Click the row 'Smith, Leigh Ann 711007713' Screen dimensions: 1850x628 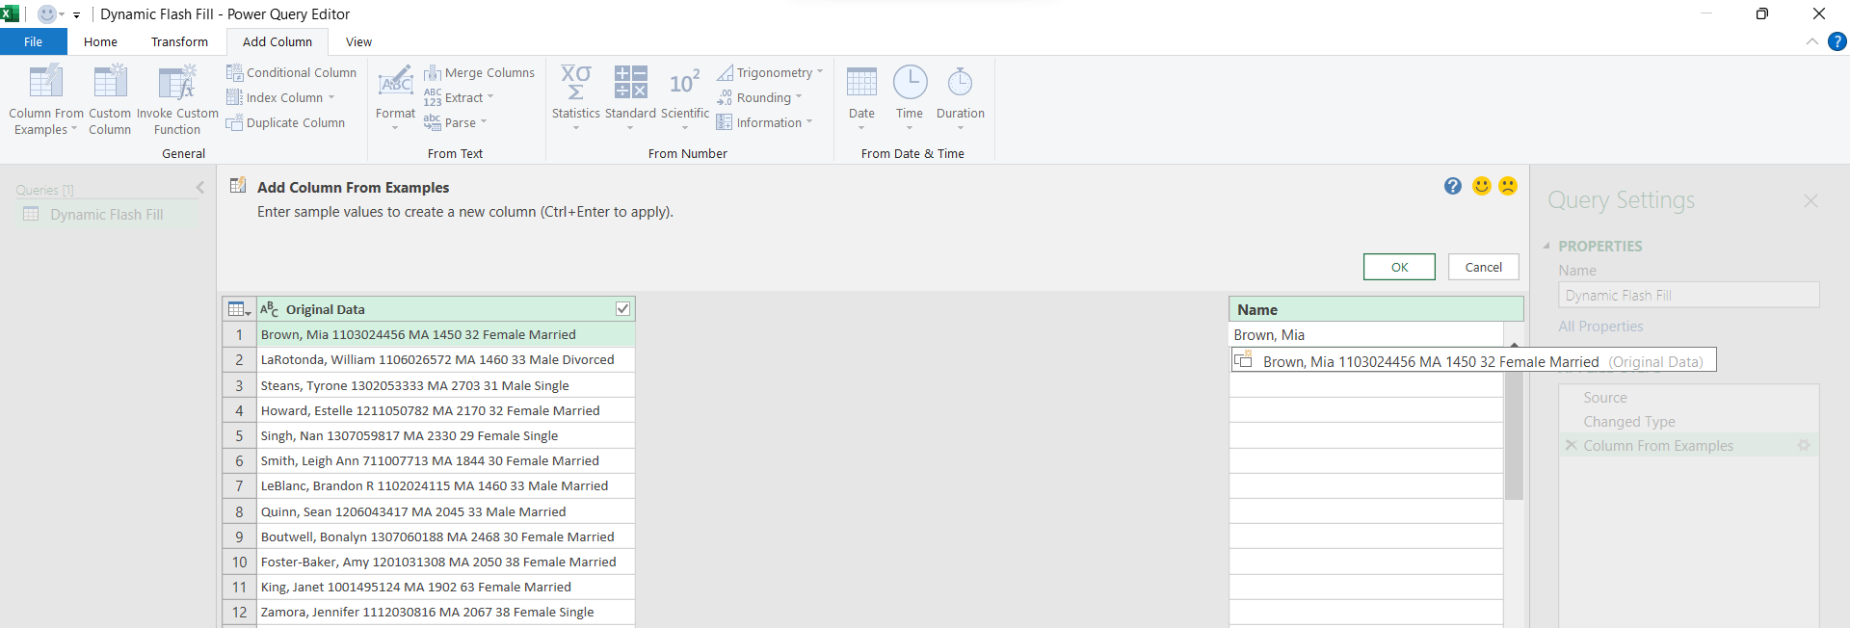click(445, 460)
